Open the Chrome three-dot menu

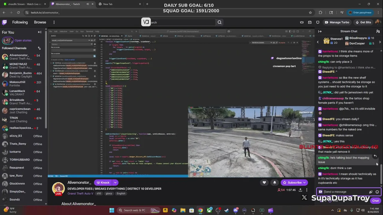pyautogui.click(x=378, y=13)
